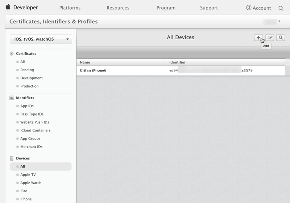Screen dimensions: 290x203
Task: Click the search devices magnifier icon
Action: tap(281, 38)
